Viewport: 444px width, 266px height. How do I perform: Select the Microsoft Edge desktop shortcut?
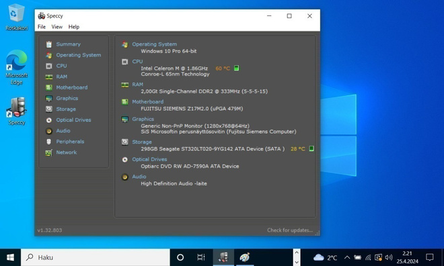(16, 68)
